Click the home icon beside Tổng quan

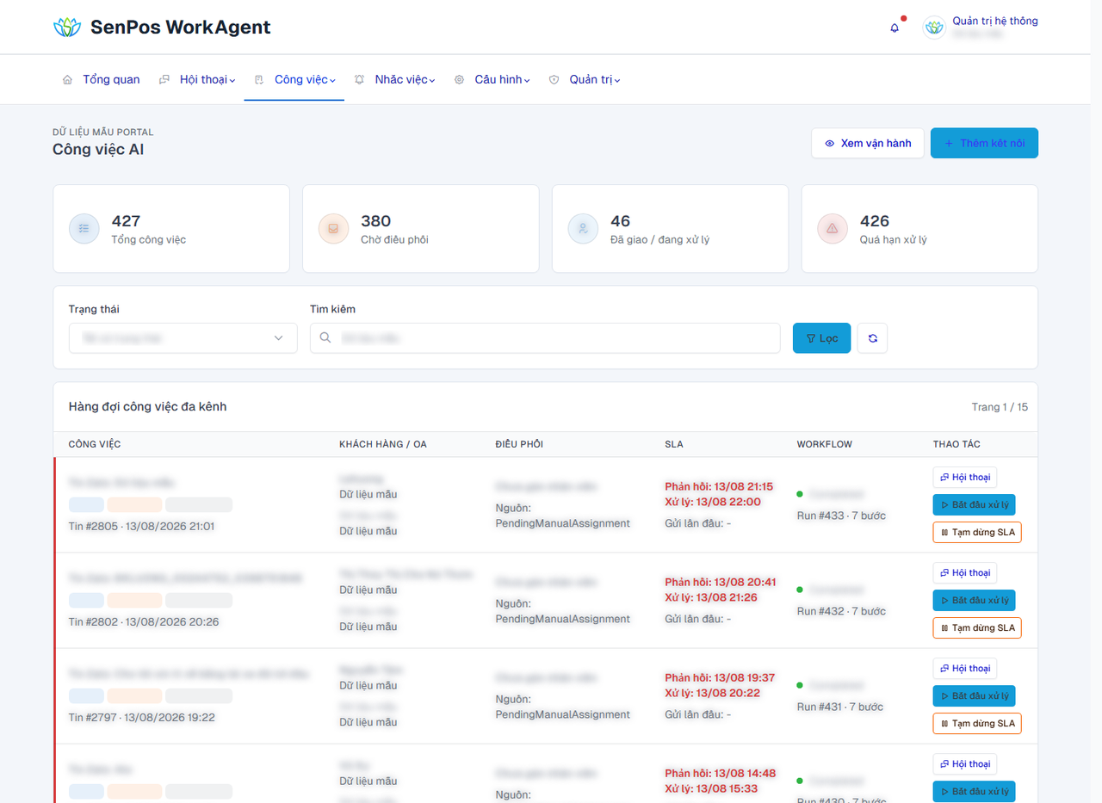point(67,80)
